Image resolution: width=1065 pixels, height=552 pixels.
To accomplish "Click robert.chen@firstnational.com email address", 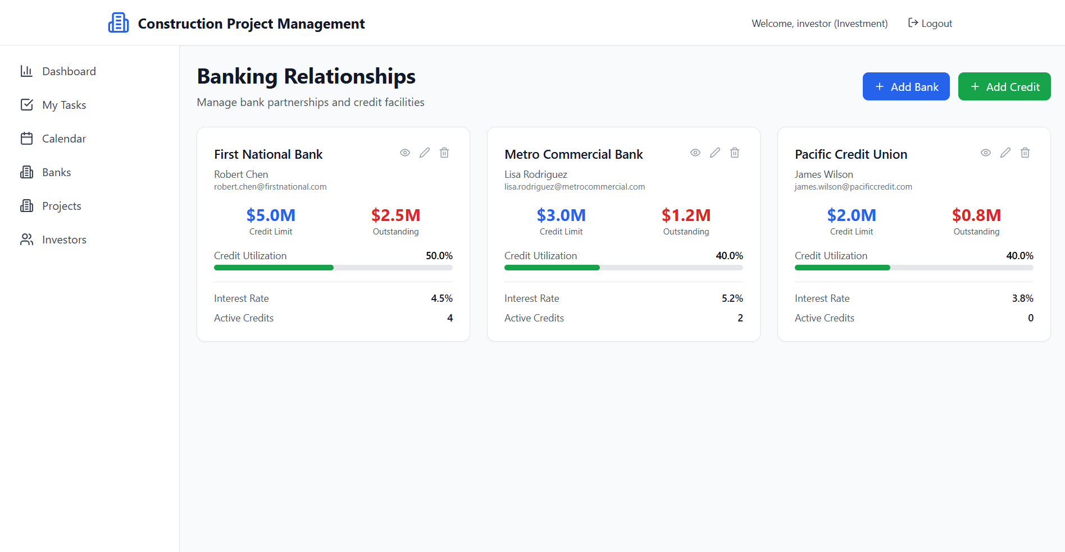I will (270, 187).
